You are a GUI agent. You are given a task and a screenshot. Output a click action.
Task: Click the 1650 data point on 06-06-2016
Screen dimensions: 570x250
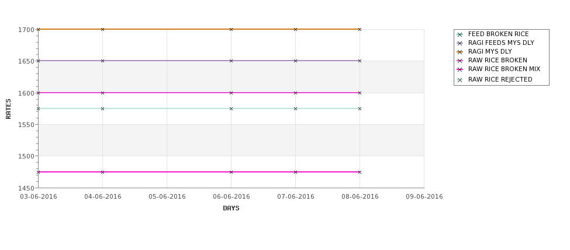231,61
